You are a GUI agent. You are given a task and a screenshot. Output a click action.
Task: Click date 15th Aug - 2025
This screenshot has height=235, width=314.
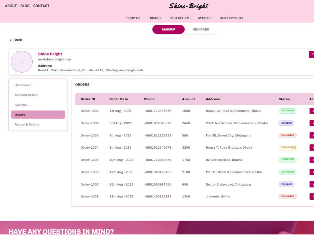(x=121, y=185)
